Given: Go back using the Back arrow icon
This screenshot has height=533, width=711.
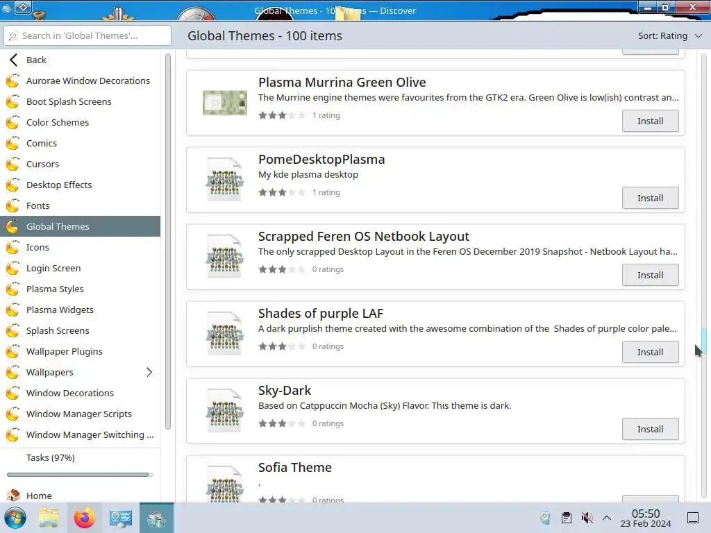Looking at the screenshot, I should point(14,60).
